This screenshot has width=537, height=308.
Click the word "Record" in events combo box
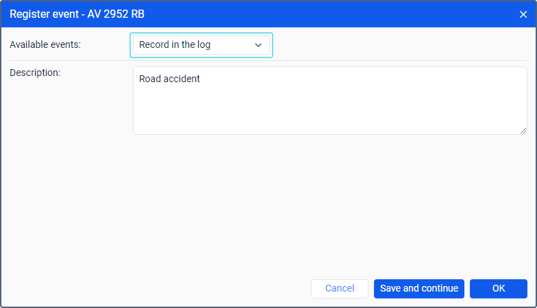[x=154, y=45]
